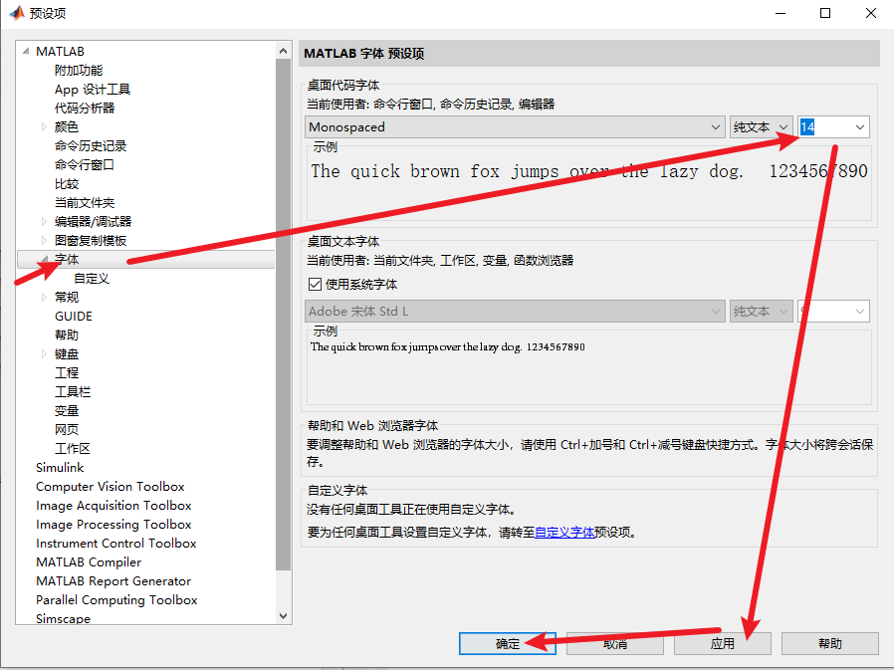
Task: Click the disabled desktop text font size dropdown
Action: pos(833,311)
